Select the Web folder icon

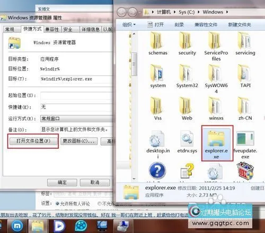tap(185, 106)
